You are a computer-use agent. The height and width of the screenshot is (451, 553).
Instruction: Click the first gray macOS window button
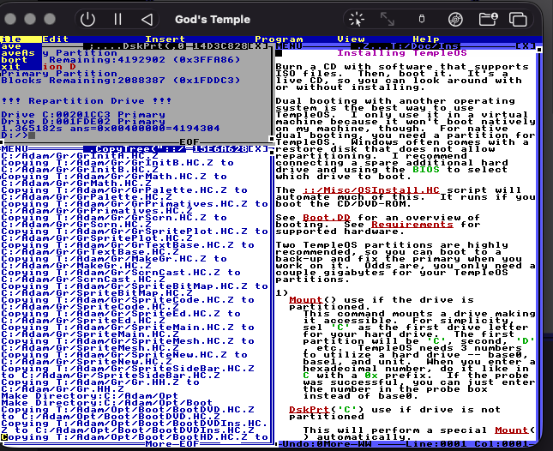point(10,19)
